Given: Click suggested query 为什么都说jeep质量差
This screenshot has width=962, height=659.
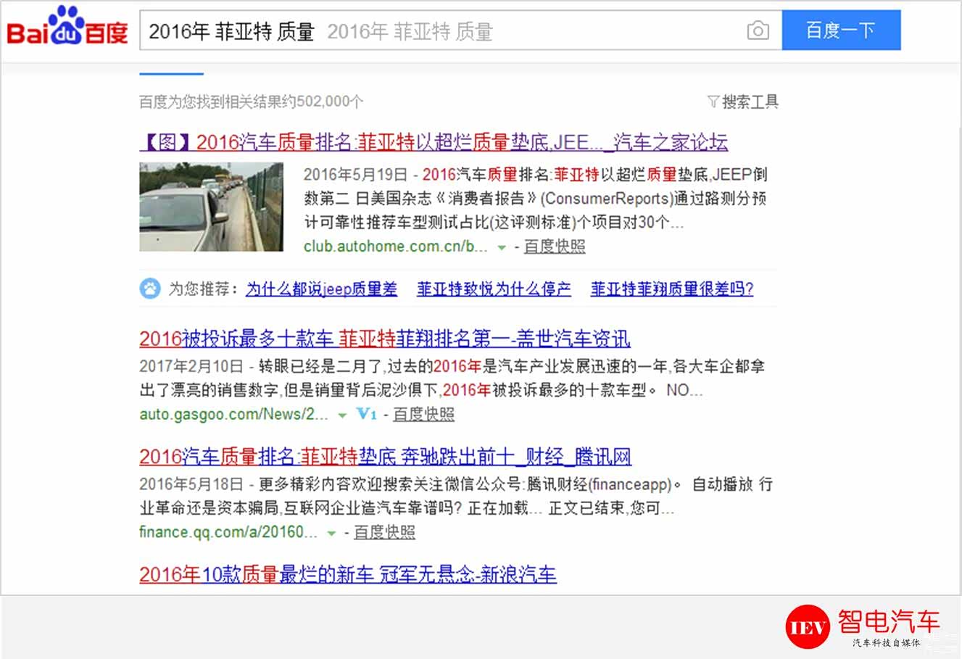Looking at the screenshot, I should pos(321,289).
